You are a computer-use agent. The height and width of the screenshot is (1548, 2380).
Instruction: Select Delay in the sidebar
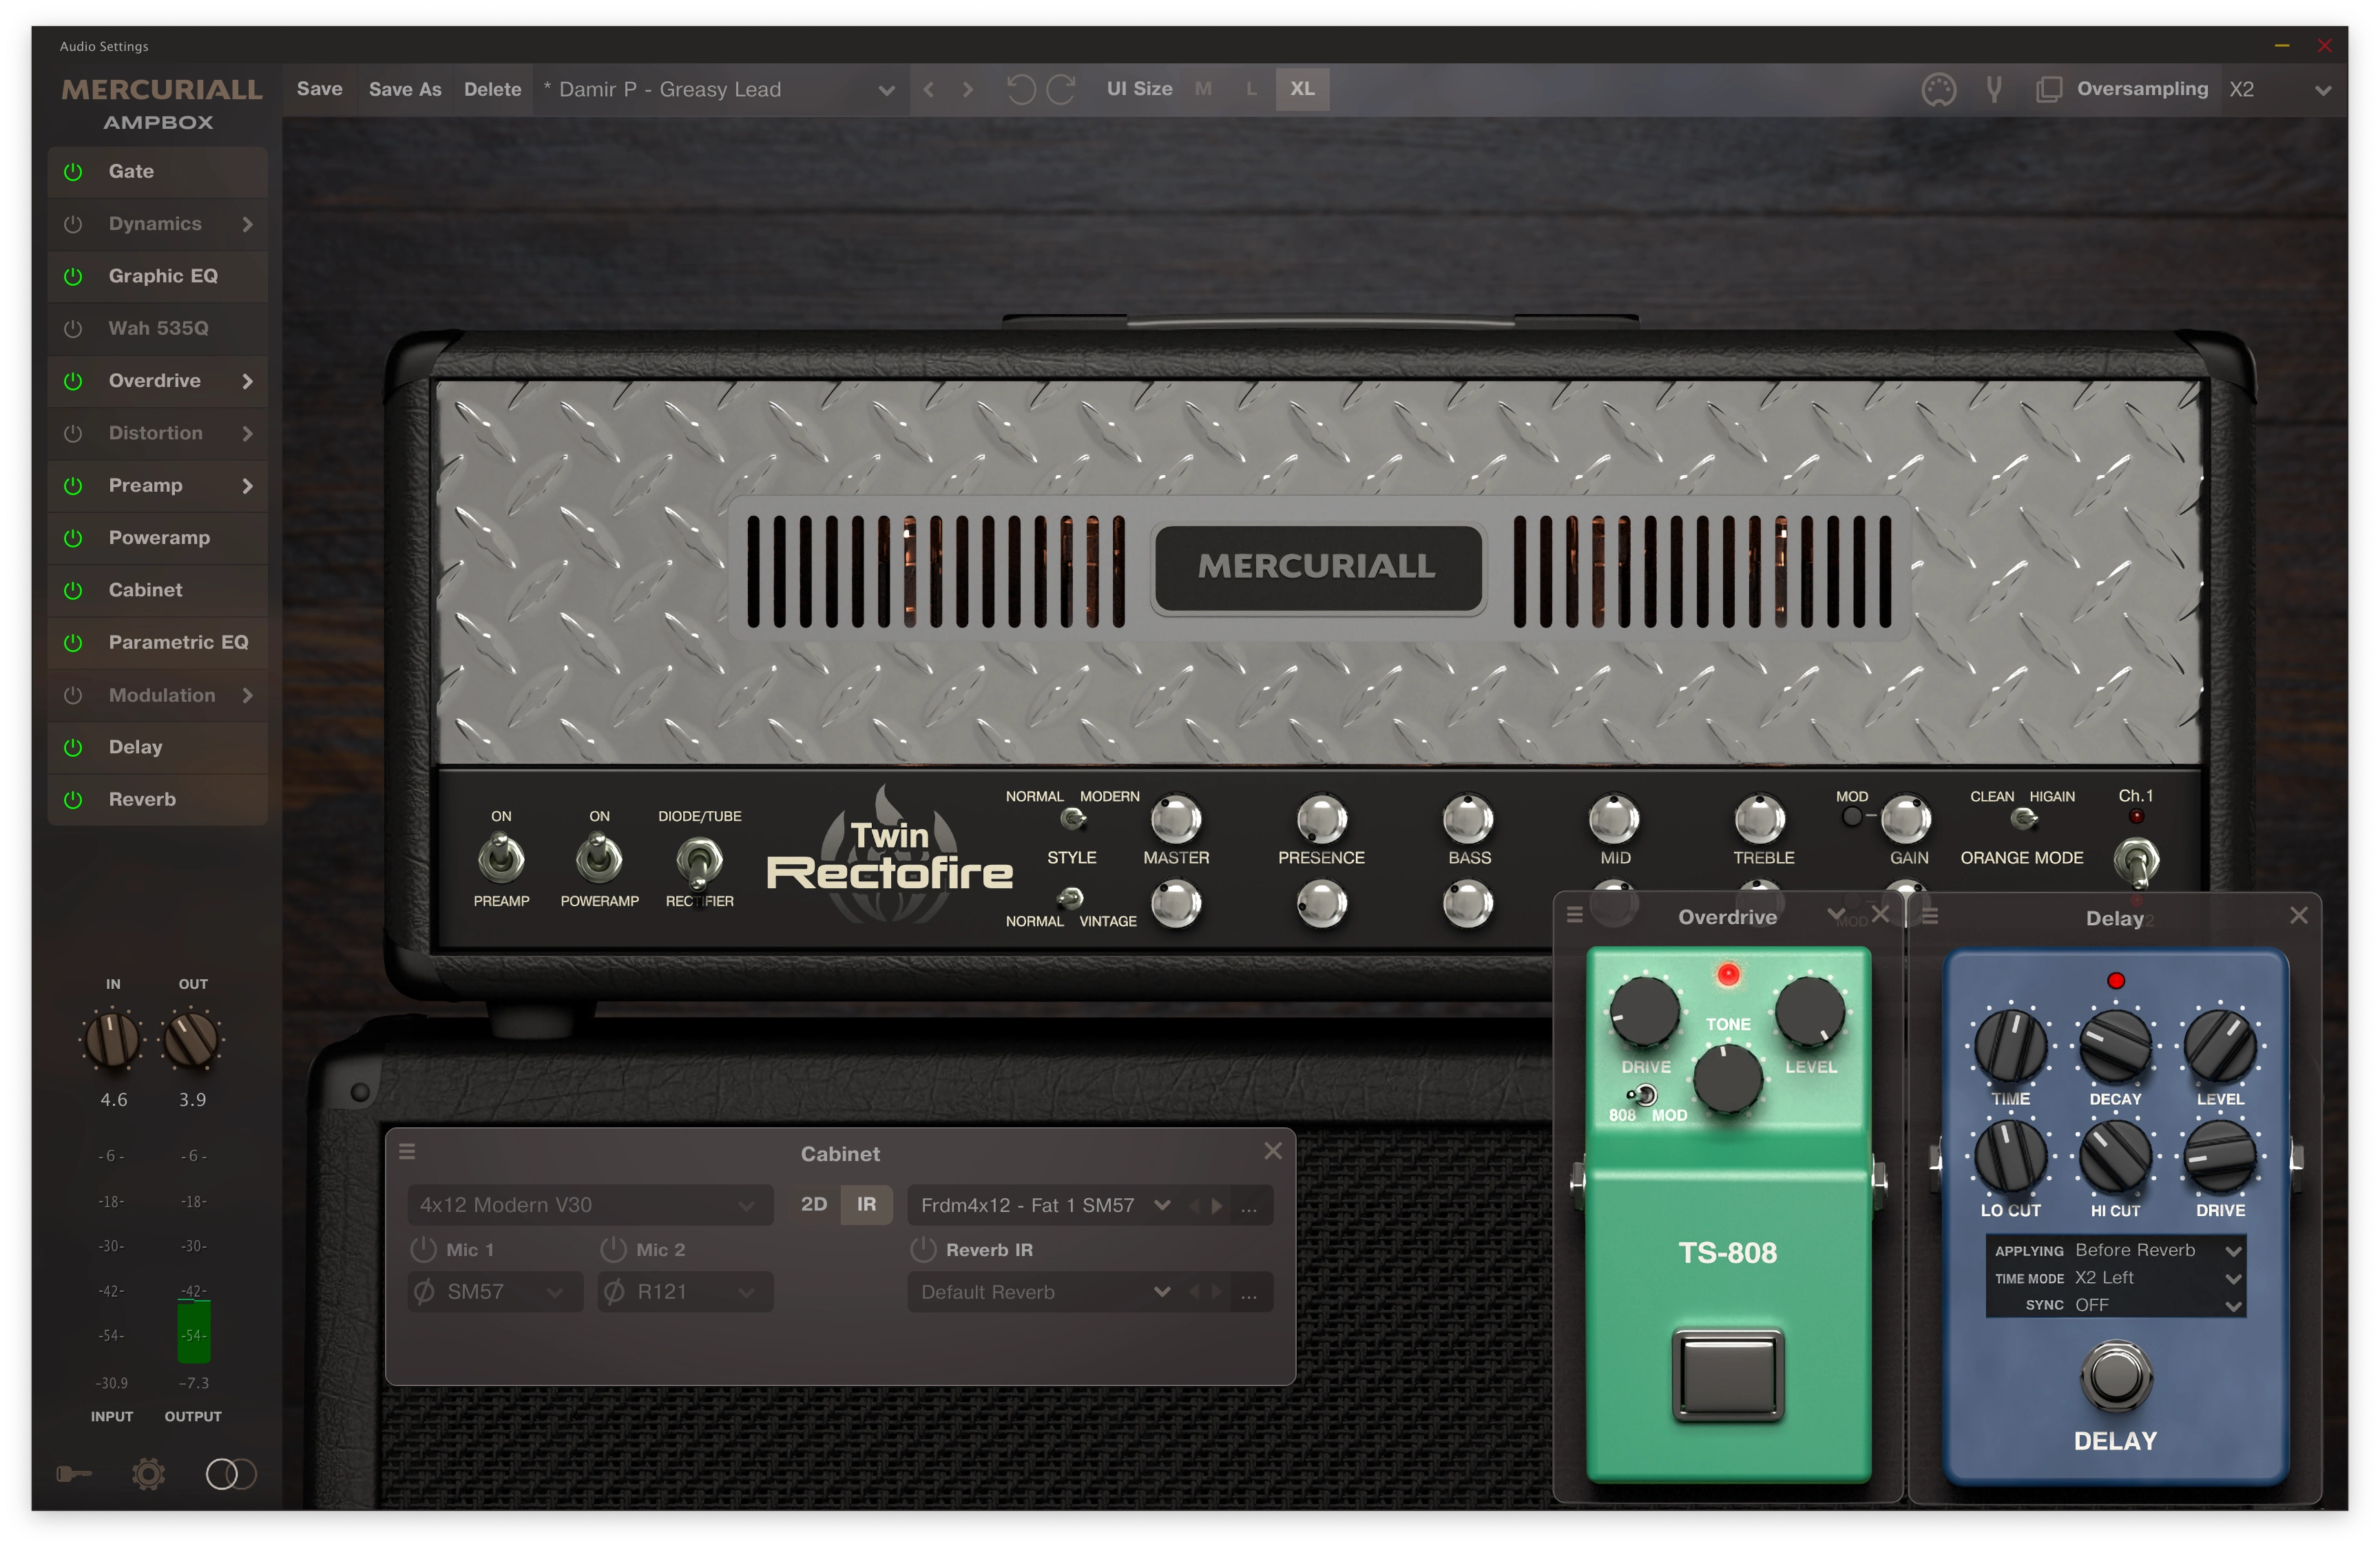157,747
